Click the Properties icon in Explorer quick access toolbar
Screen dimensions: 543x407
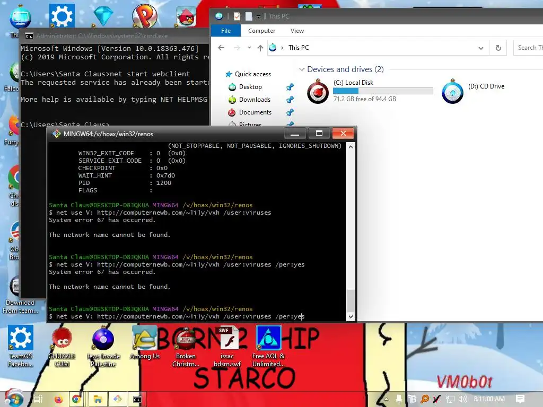(237, 16)
